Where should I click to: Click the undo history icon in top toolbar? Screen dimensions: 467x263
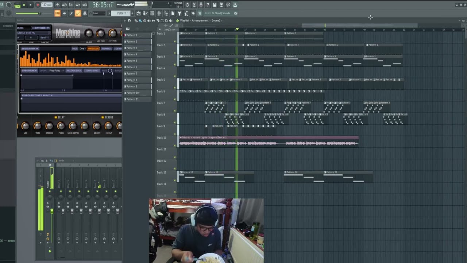click(x=187, y=5)
